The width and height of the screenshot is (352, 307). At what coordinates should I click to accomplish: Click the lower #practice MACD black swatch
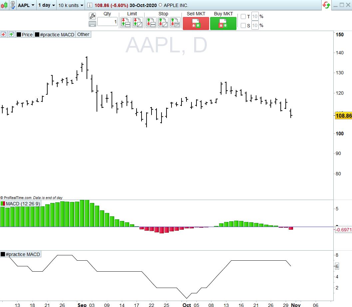[x=3, y=254]
